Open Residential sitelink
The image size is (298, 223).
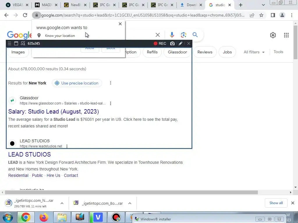coord(18,175)
